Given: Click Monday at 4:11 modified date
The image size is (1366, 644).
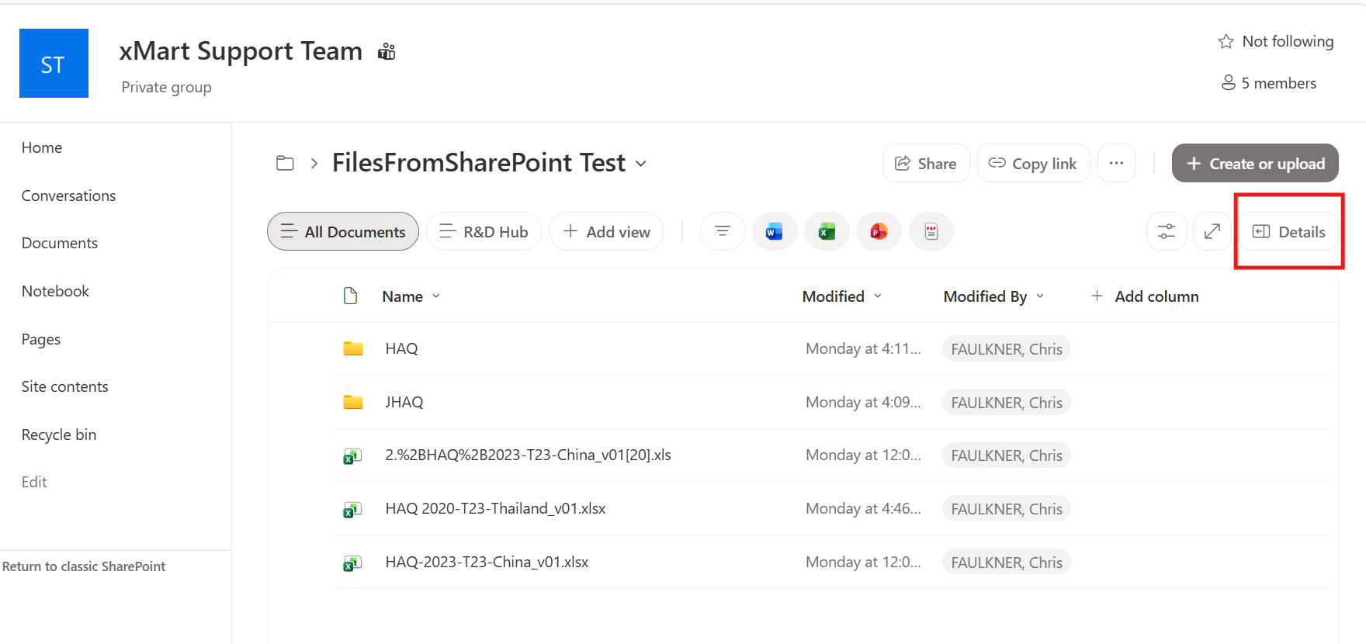Looking at the screenshot, I should [863, 349].
